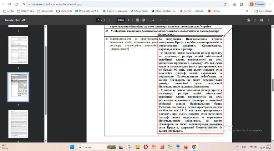Open Excel from the taskbar
This screenshot has width=274, height=151.
tap(170, 147)
